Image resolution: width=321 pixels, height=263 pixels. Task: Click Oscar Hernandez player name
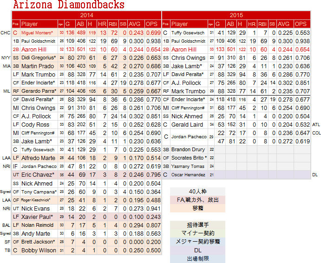(188, 175)
